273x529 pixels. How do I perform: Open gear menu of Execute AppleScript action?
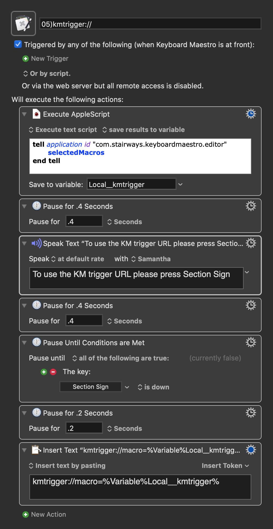(251, 114)
